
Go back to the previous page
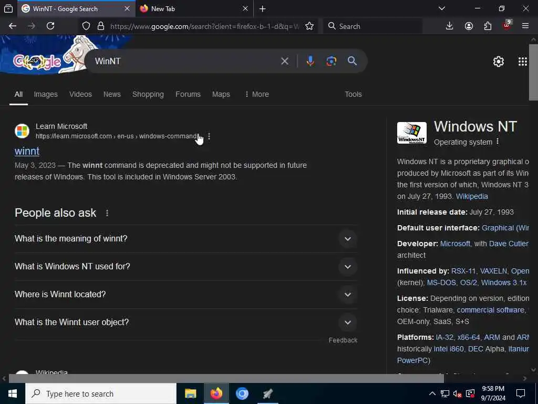(13, 26)
